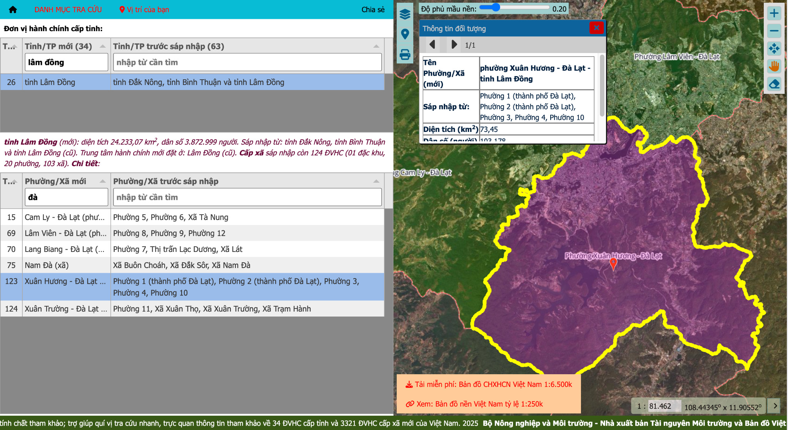Click the Phường Lâm Viên - Đà Lạt map label

coord(677,57)
